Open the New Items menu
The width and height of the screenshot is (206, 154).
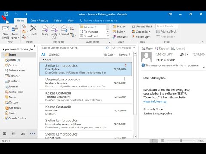(15, 33)
